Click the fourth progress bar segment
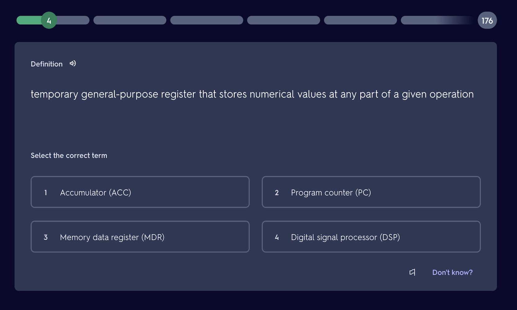The image size is (517, 310). [x=284, y=20]
